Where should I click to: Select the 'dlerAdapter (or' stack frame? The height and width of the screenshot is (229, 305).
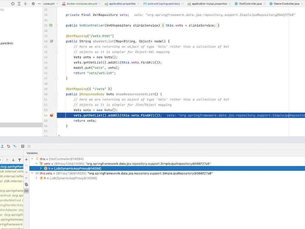pos(12,210)
